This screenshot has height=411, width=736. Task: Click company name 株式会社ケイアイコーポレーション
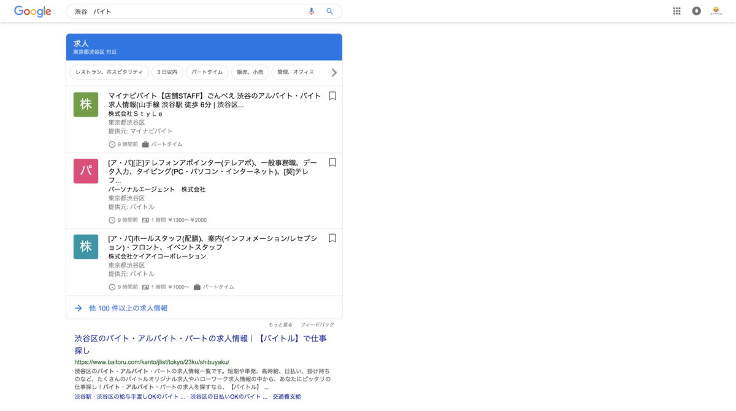coord(158,257)
